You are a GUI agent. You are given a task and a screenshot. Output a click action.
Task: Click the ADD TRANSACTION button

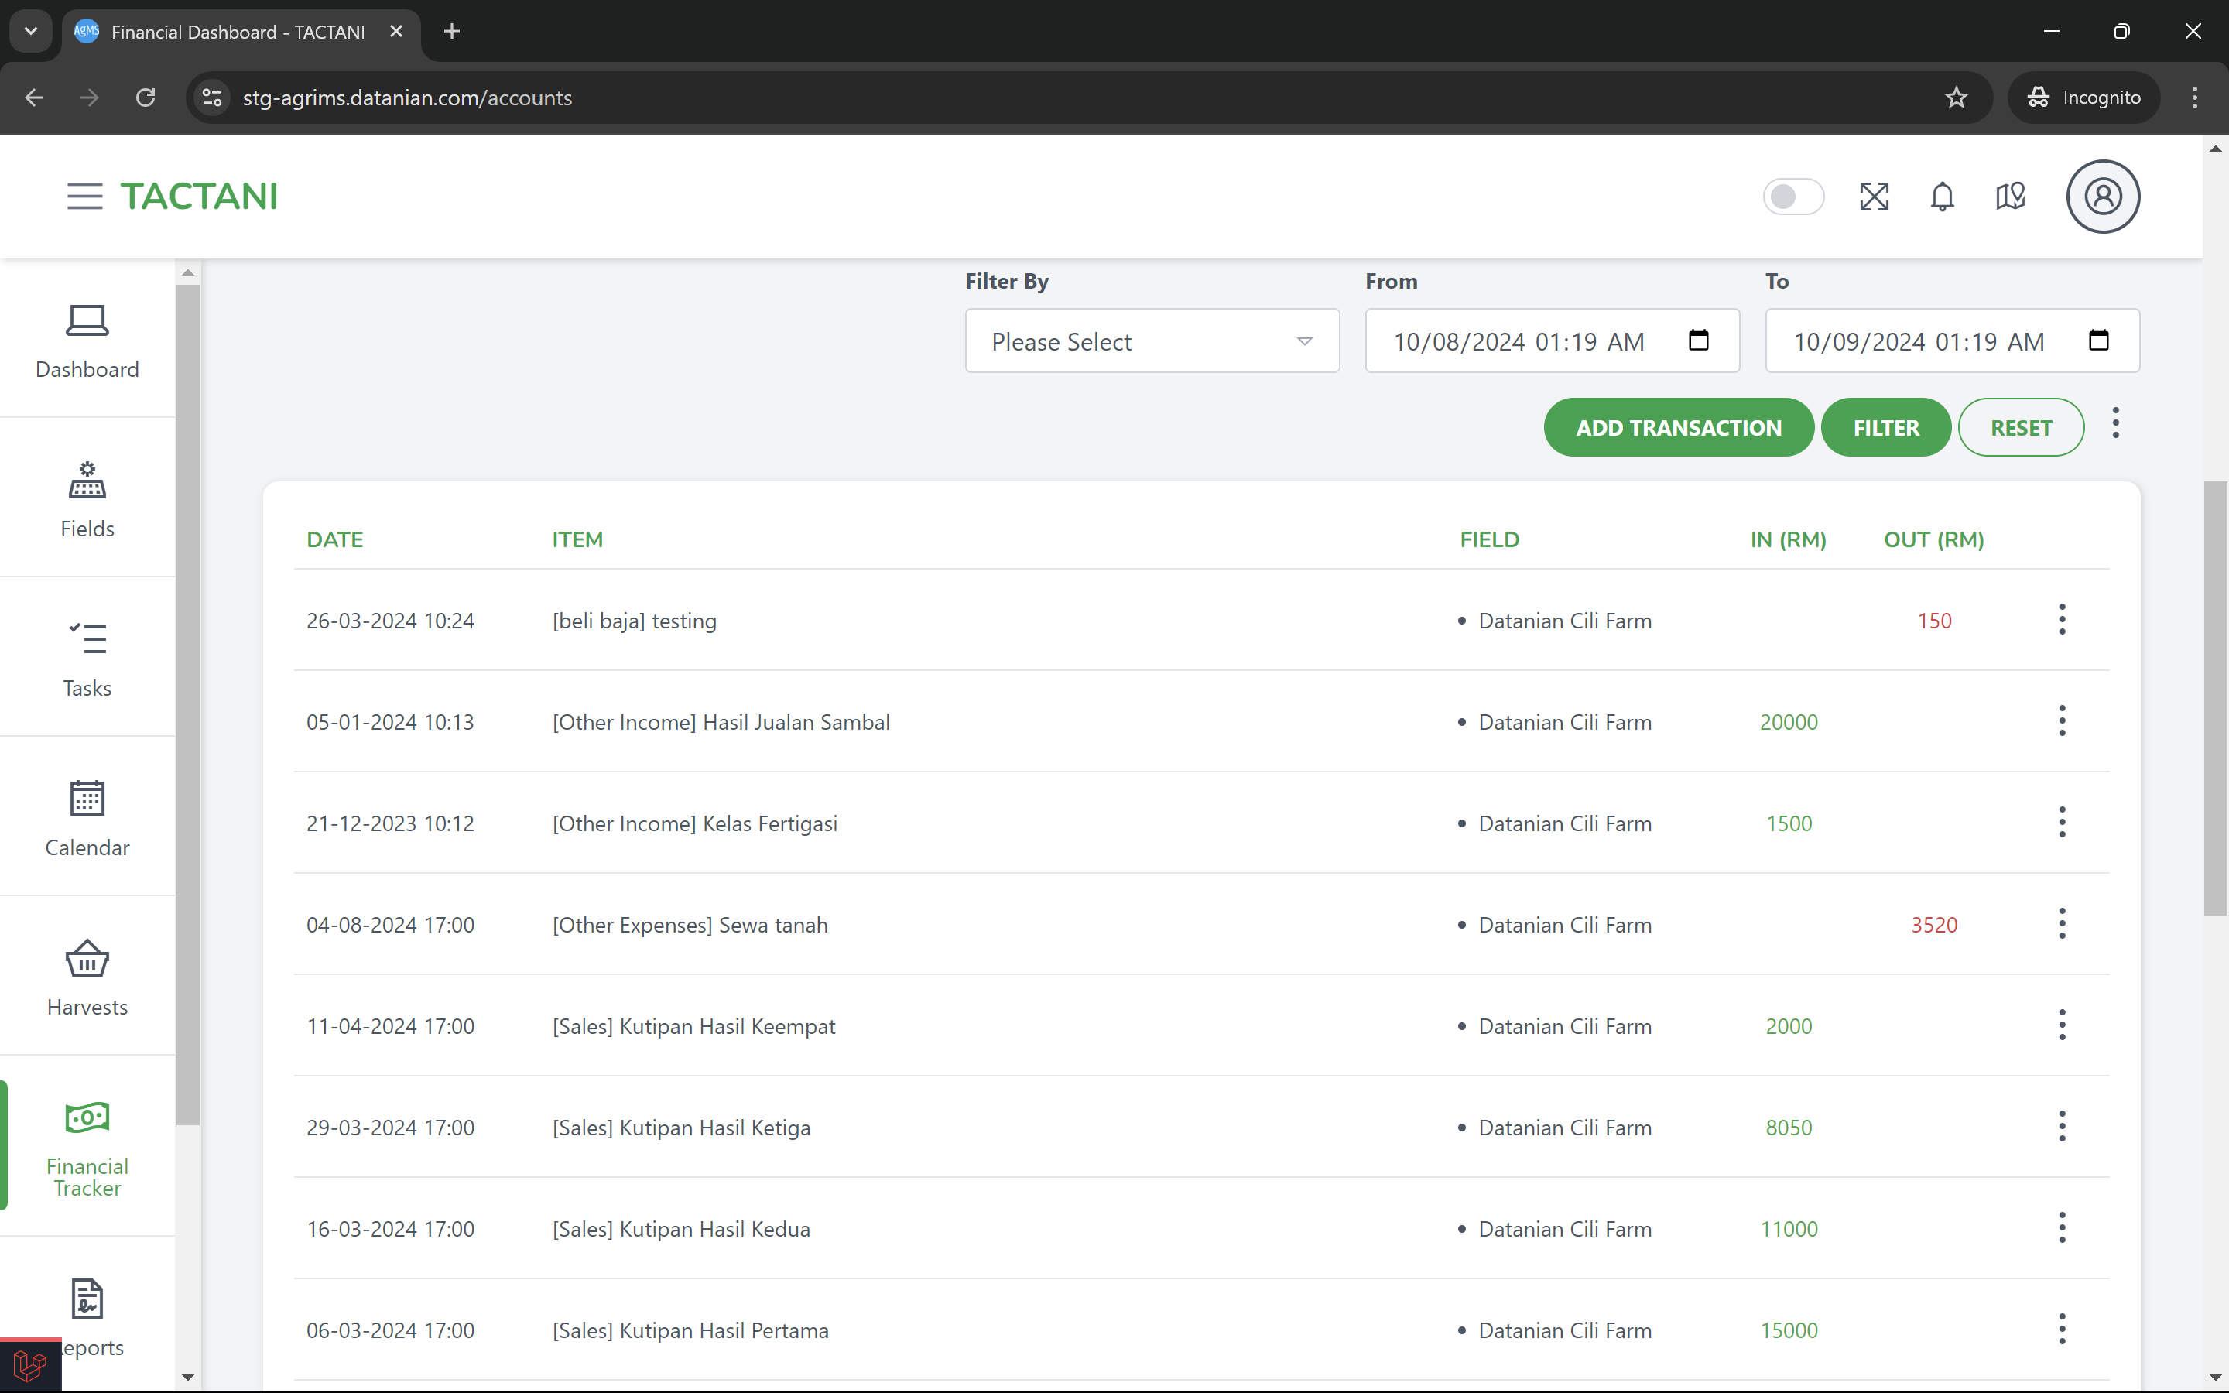tap(1678, 427)
